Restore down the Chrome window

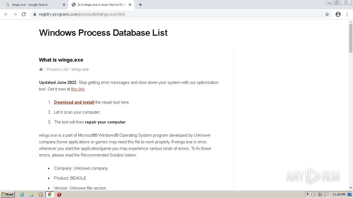coord(337,2)
